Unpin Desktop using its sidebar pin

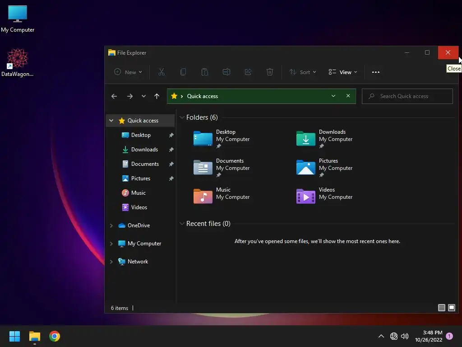pyautogui.click(x=171, y=135)
